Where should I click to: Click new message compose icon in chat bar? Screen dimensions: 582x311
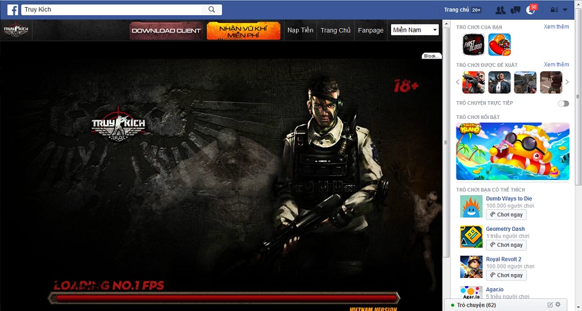pos(550,305)
